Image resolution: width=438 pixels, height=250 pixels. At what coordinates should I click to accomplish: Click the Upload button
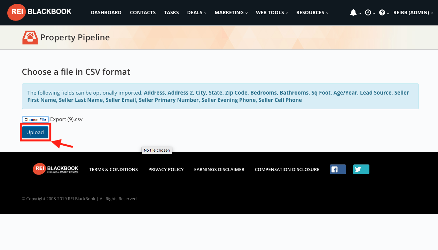tap(35, 132)
